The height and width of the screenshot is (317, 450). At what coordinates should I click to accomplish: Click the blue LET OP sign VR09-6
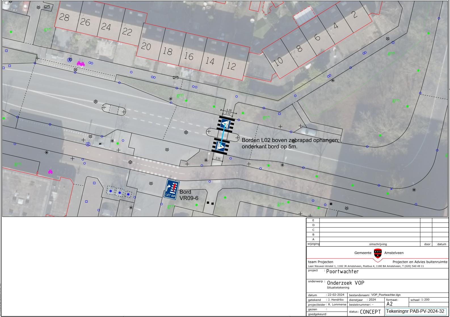pos(171,189)
